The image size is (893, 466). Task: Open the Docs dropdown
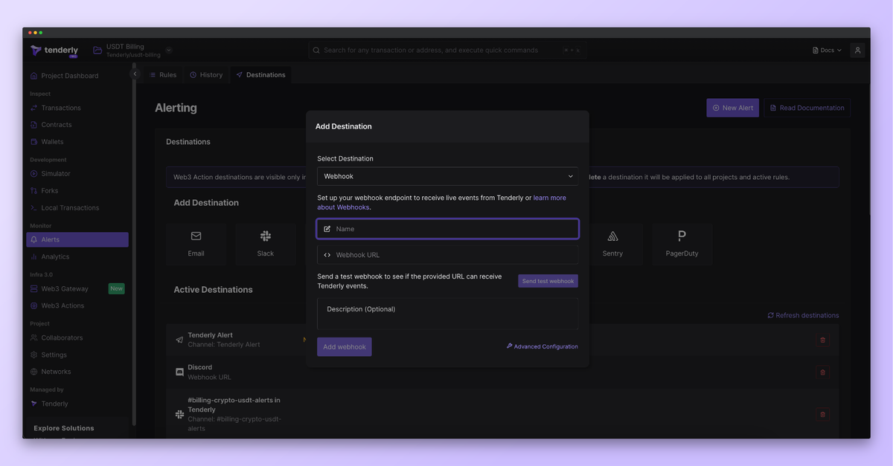(825, 50)
